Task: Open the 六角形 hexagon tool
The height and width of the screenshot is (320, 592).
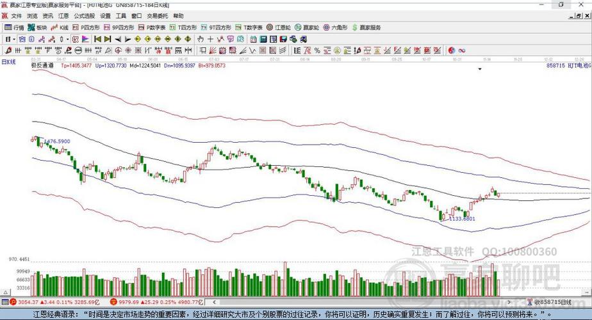Action: [x=335, y=28]
